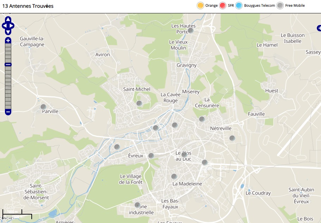The image size is (321, 223).
Task: Toggle the Bouygues Telecom filter
Action: [x=239, y=6]
